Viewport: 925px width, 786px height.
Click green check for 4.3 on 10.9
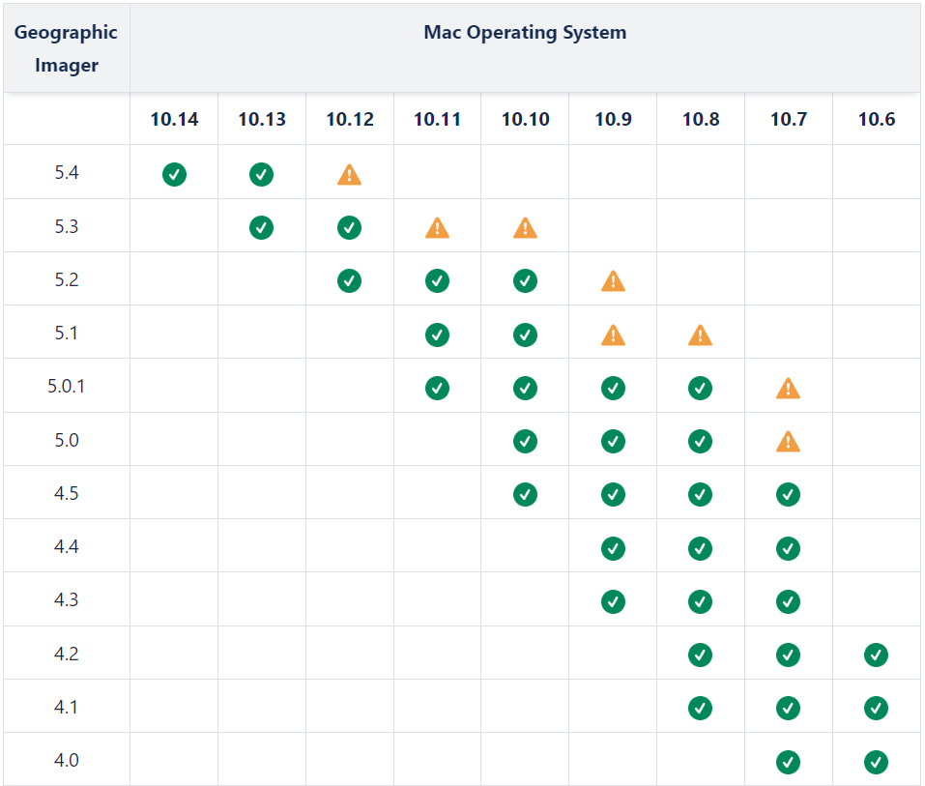point(613,601)
